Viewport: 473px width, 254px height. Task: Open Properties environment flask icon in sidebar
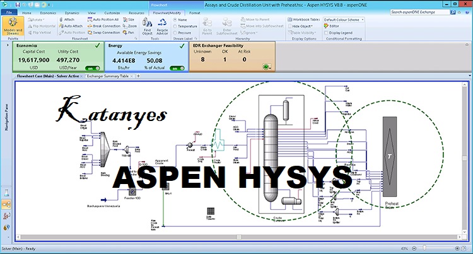coord(6,193)
